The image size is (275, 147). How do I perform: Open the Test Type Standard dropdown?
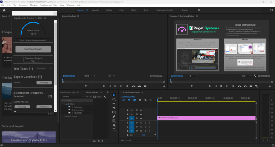coord(44,68)
